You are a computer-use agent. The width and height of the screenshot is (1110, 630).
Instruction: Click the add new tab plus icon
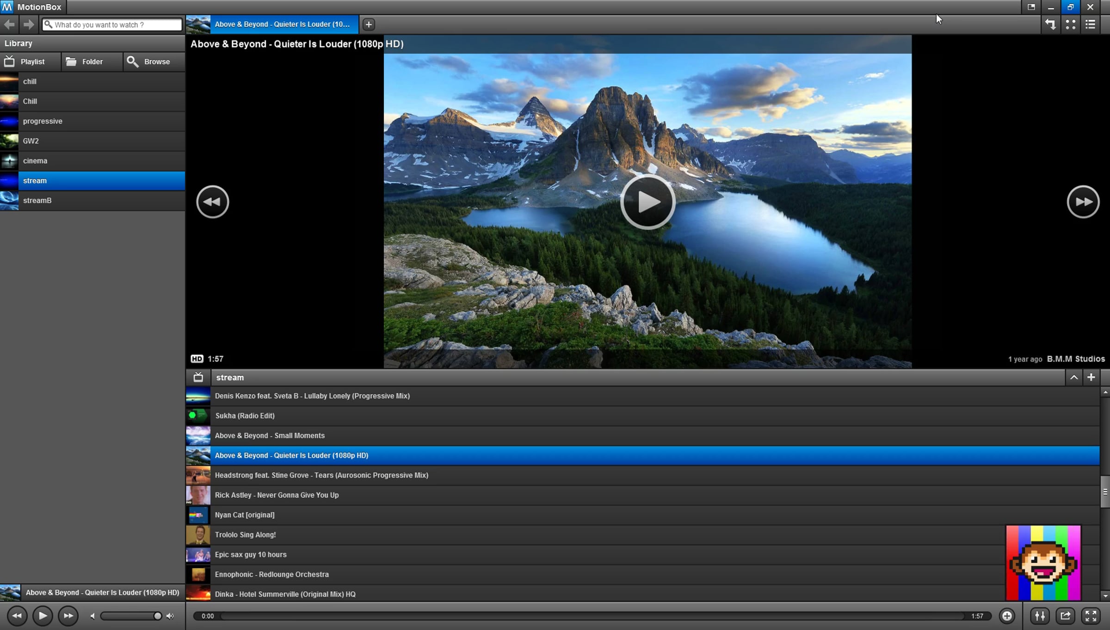click(x=369, y=24)
